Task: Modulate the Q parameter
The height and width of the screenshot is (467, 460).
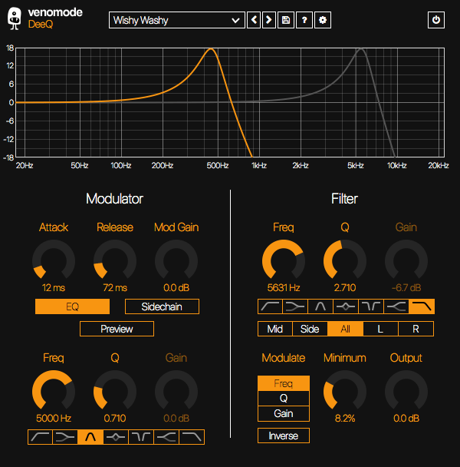Action: [x=284, y=399]
